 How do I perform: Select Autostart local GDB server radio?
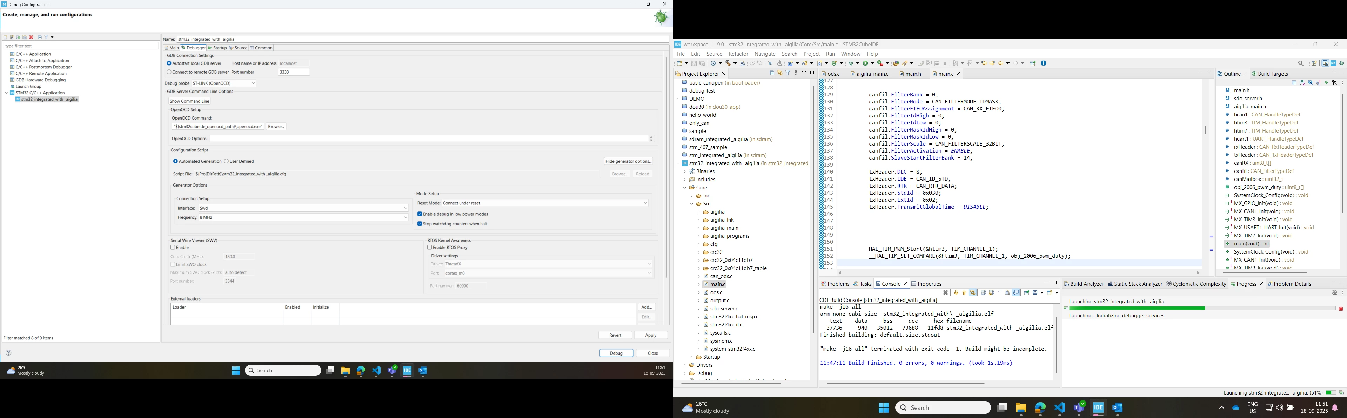[169, 63]
